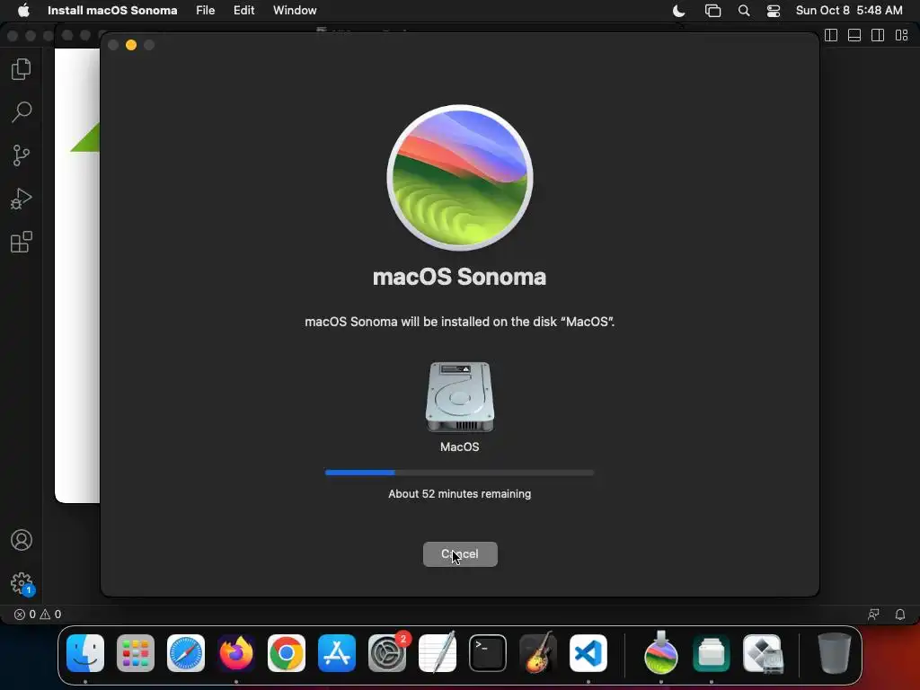Open Manage gear with update badge in VS Code

tap(22, 584)
